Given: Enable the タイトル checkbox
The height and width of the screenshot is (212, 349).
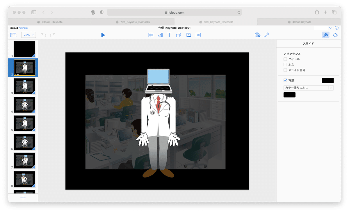Looking at the screenshot, I should (x=285, y=59).
